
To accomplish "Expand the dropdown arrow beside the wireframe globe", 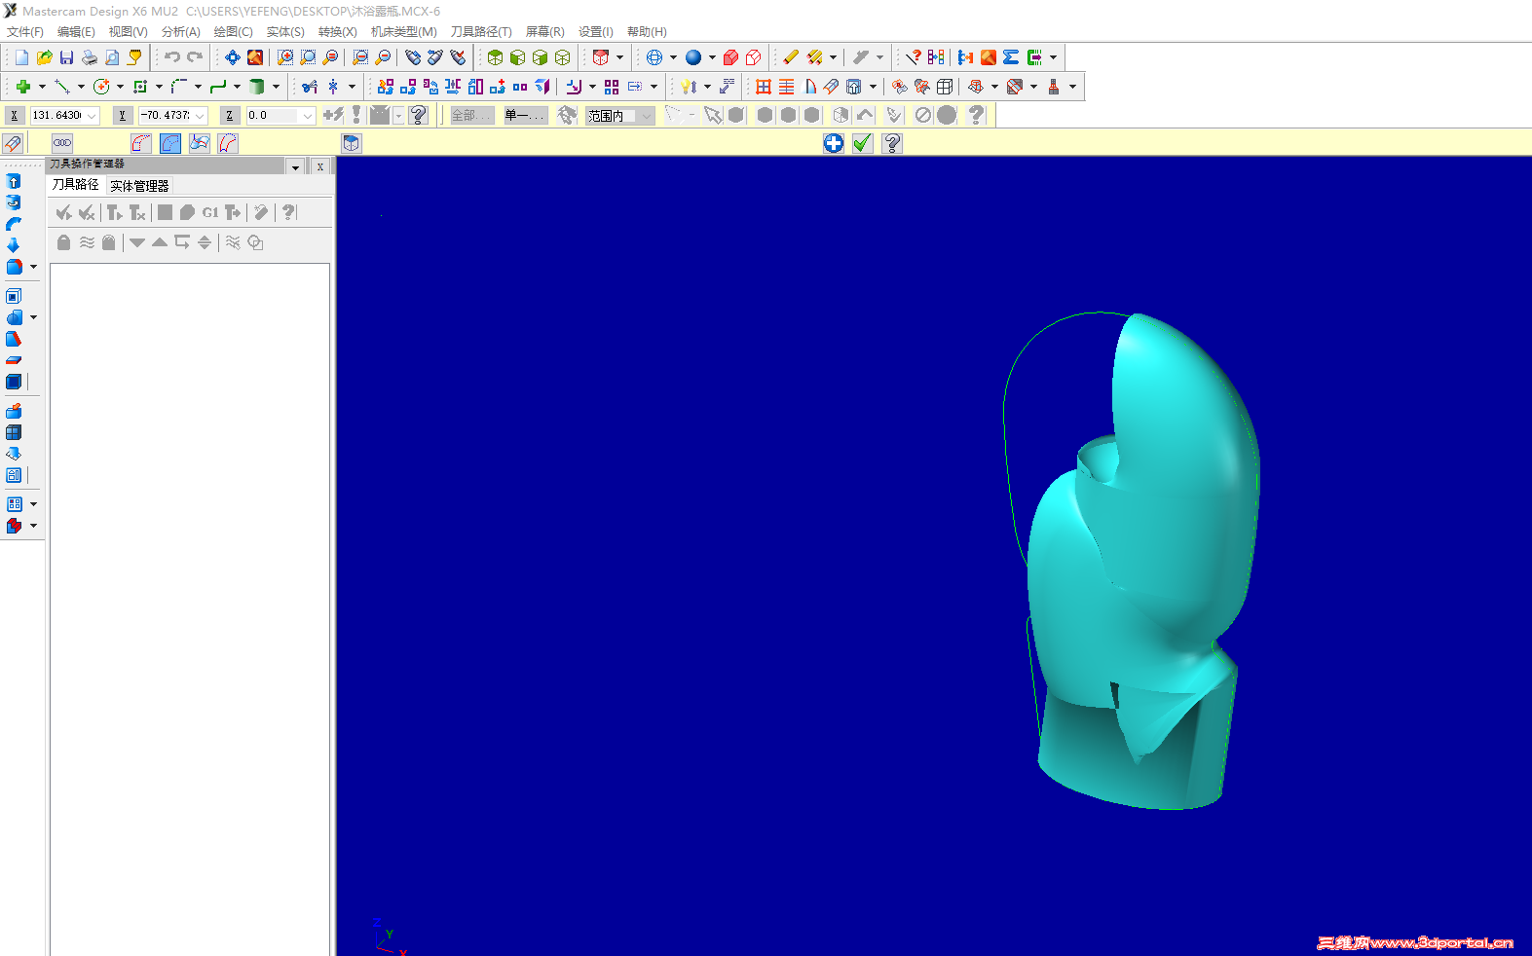I will [673, 57].
